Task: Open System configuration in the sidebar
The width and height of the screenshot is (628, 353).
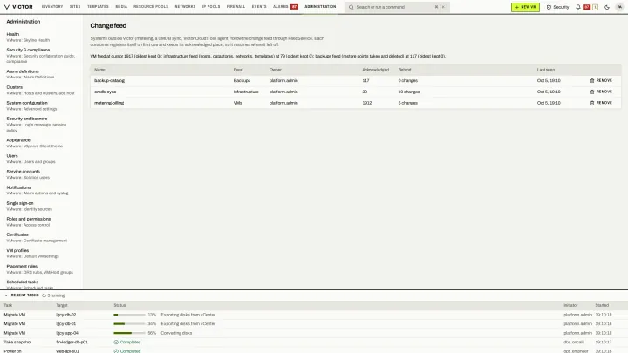Action: point(41,105)
